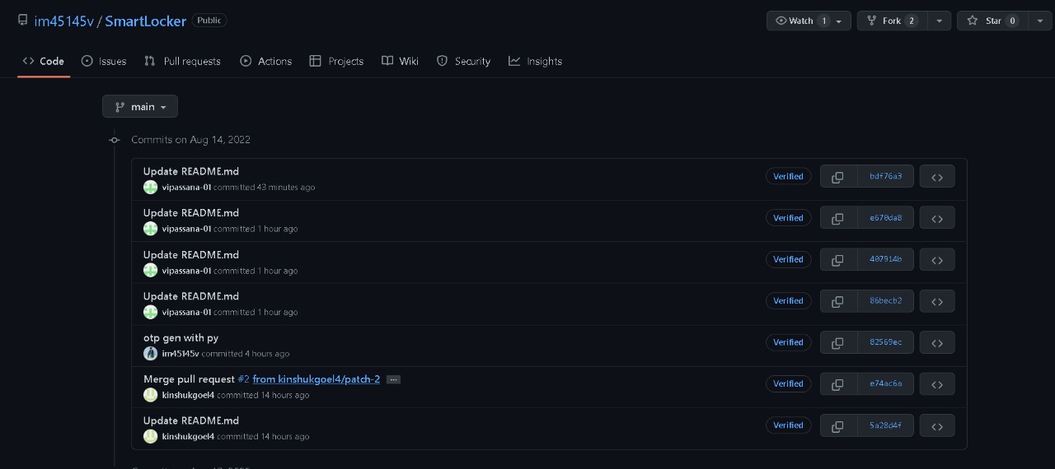
Task: Copy full SHA for commit 407914b
Action: (x=838, y=259)
